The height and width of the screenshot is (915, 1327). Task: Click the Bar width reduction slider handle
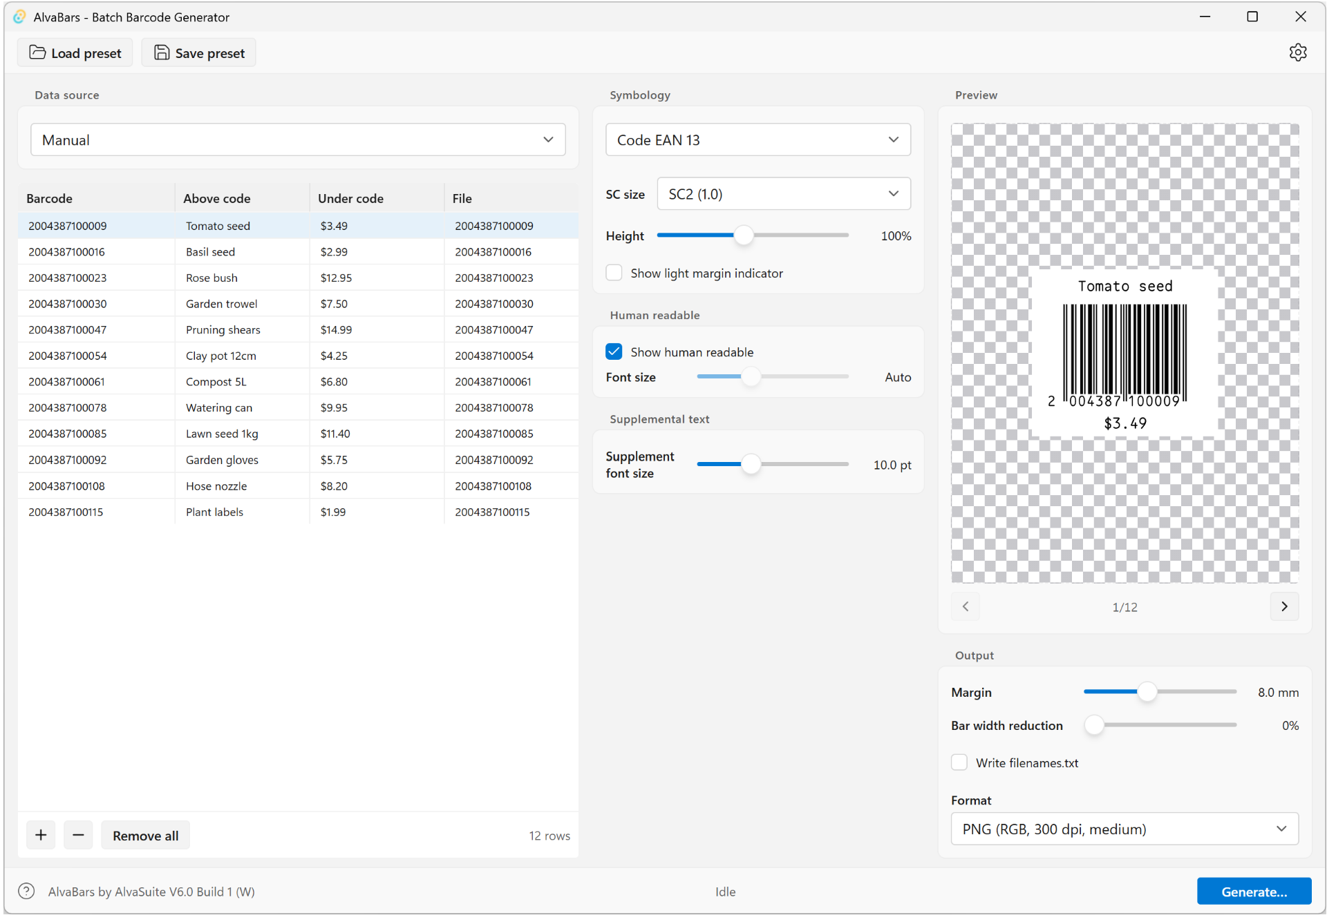click(x=1094, y=725)
